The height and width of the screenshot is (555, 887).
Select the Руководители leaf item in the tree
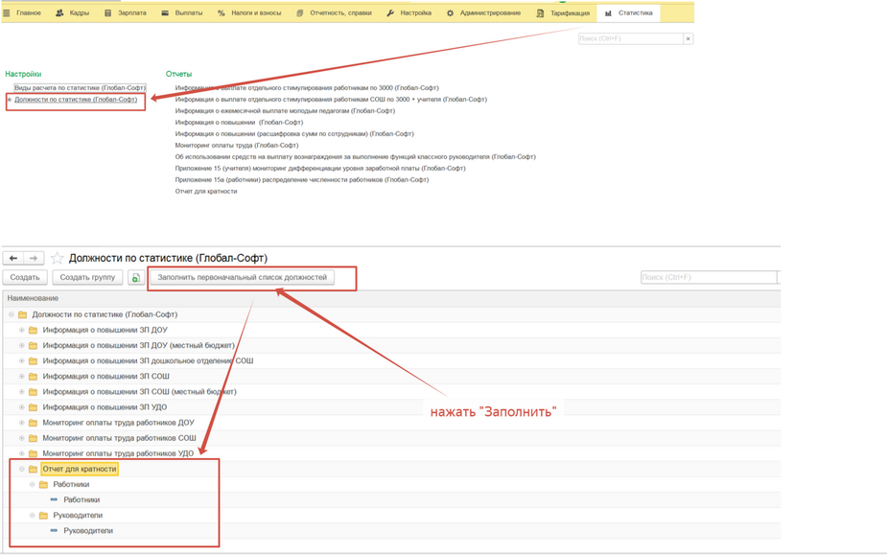(x=87, y=531)
